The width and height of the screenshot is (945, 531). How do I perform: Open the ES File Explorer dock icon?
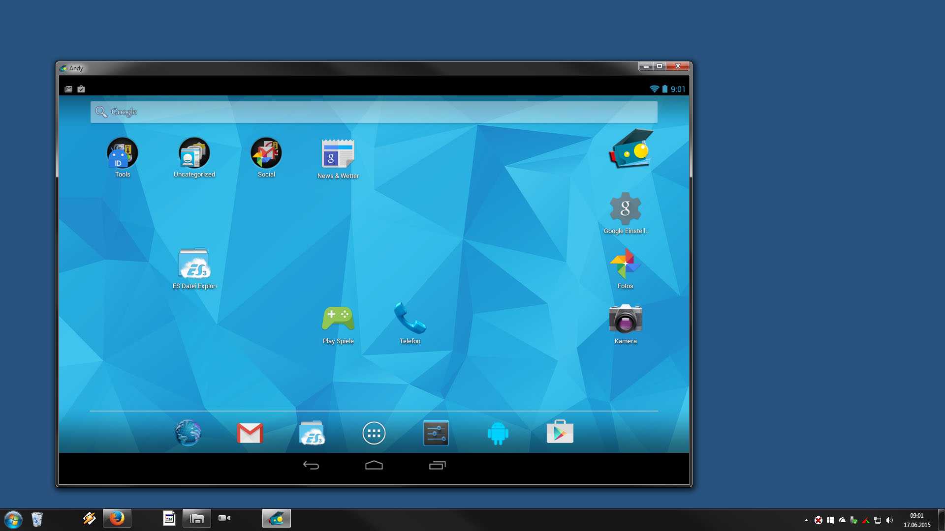312,433
